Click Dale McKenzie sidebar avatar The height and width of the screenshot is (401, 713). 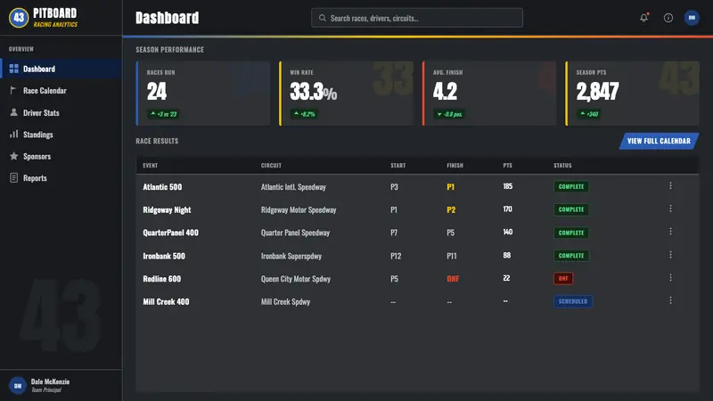point(18,386)
